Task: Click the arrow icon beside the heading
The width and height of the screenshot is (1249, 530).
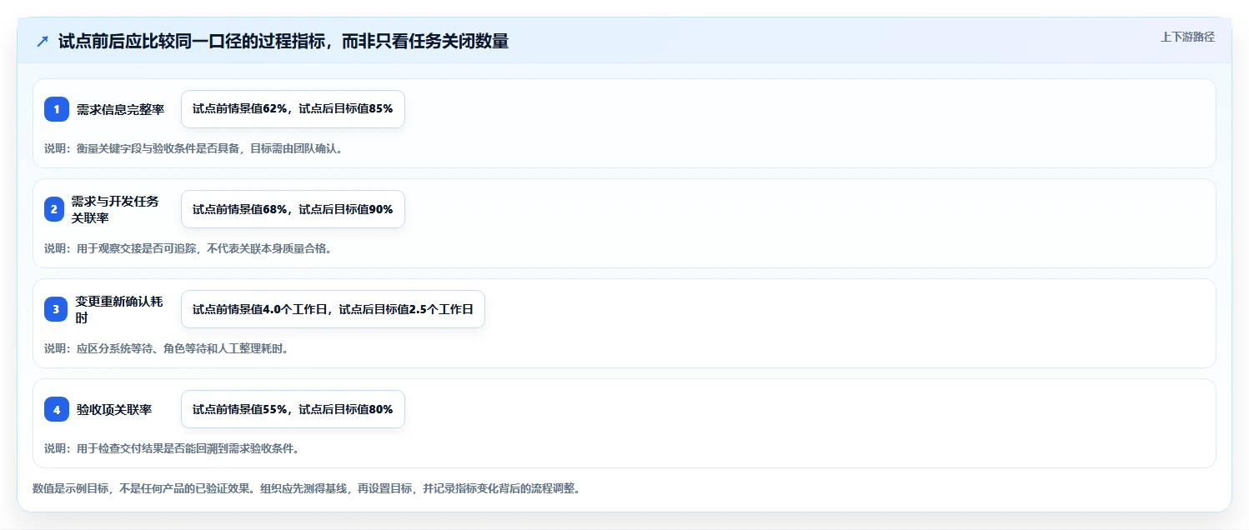Action: 43,42
